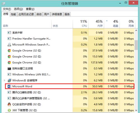Click the 系统中断 process icon

pyautogui.click(x=9, y=33)
